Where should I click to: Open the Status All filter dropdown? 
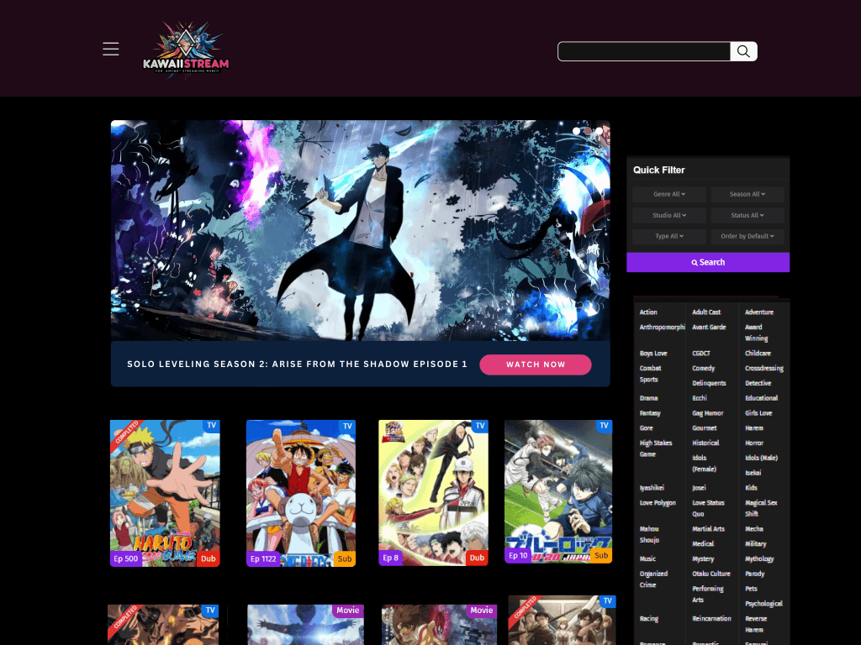click(747, 215)
